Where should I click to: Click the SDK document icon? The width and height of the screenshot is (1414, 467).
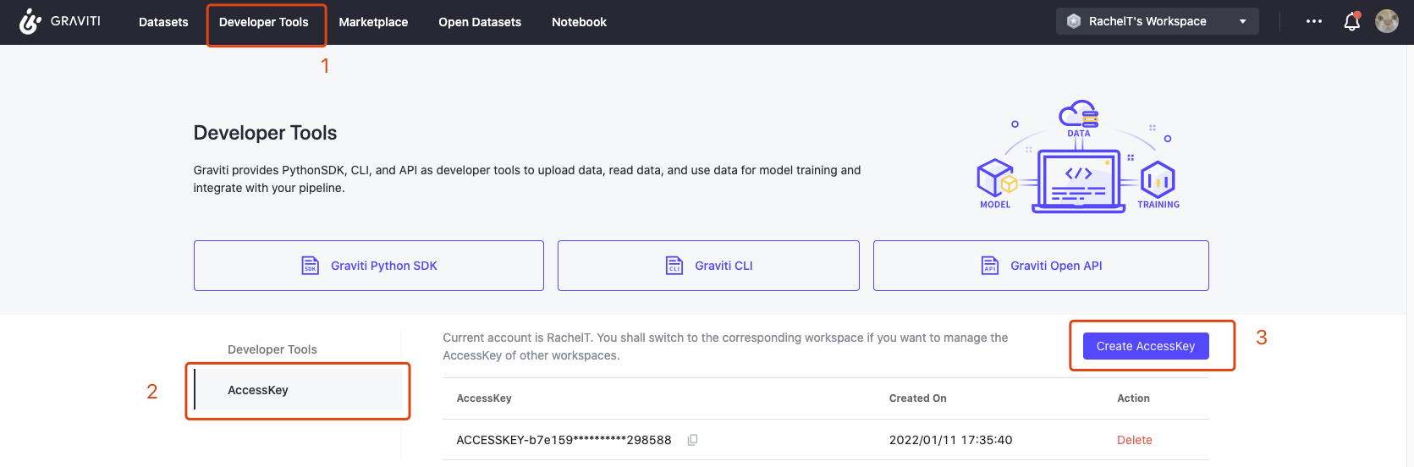pyautogui.click(x=311, y=266)
